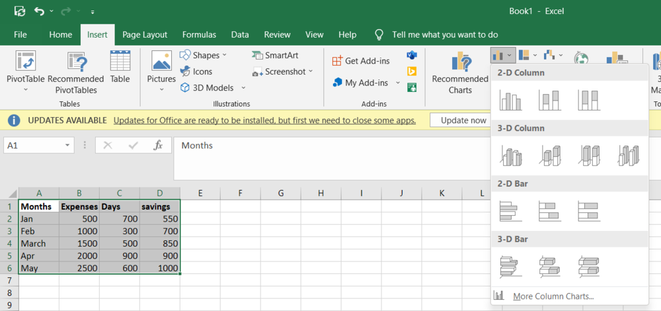Select 3-D Clustered Column chart
This screenshot has width=661, height=311.
coord(510,155)
